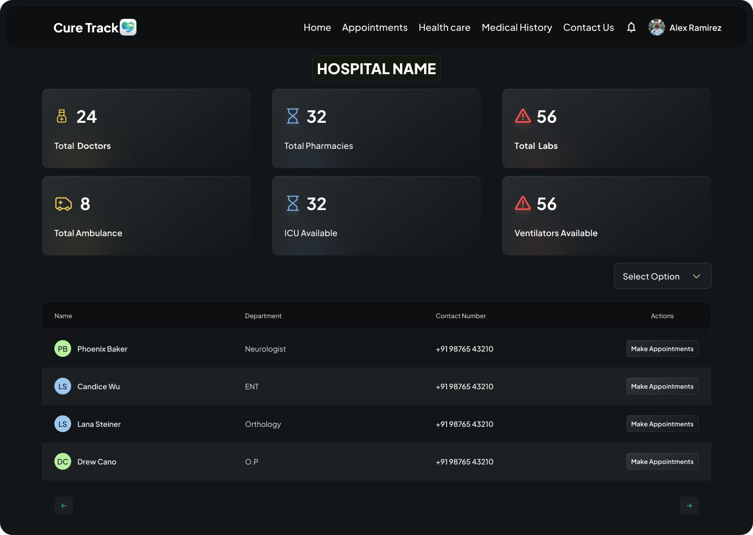The height and width of the screenshot is (535, 753).
Task: Open Health care in navigation
Action: click(444, 27)
